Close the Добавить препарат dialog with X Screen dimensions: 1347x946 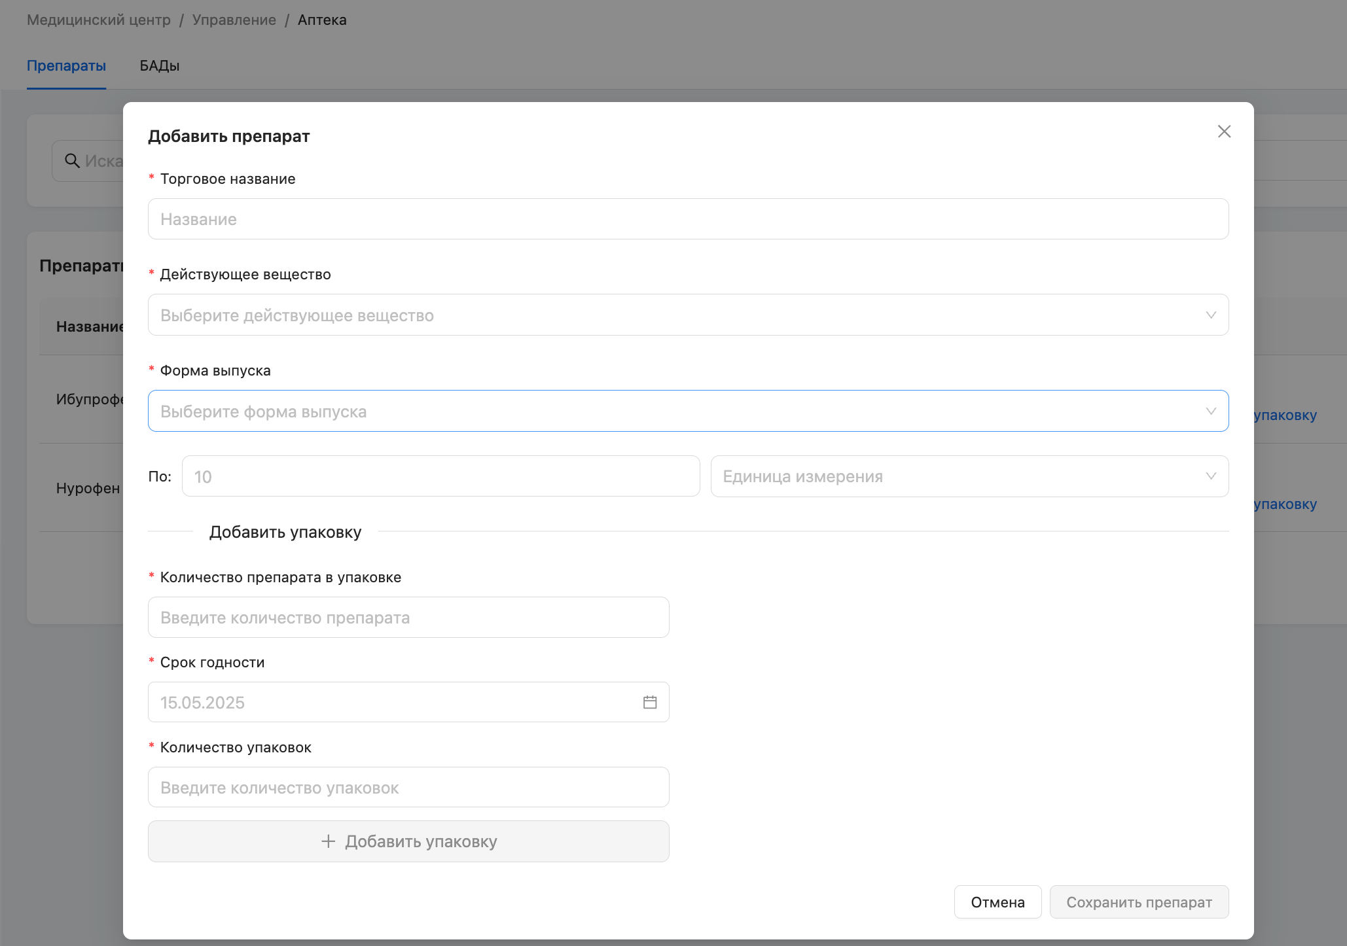coord(1224,131)
